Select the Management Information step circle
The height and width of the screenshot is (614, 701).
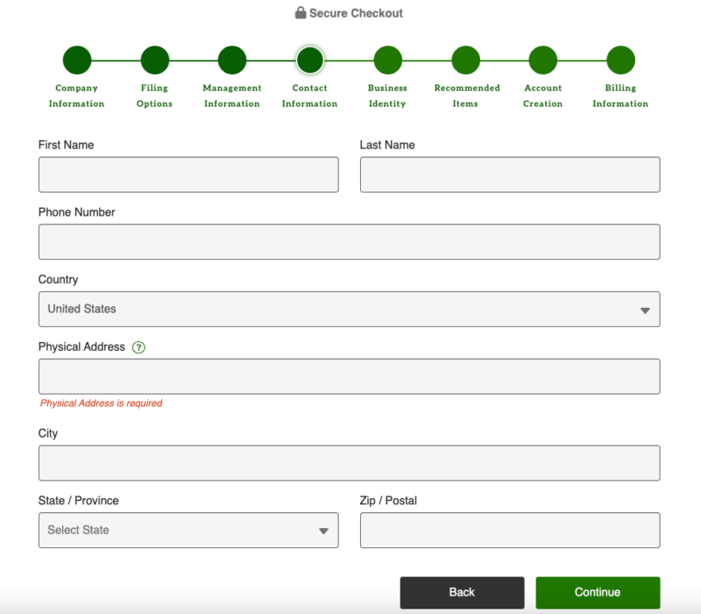(x=232, y=60)
